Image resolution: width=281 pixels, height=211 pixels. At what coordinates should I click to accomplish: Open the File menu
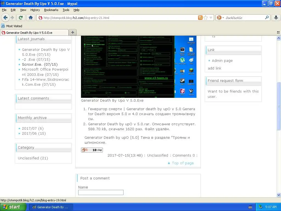(4, 10)
